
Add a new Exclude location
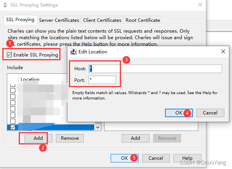click(136, 138)
